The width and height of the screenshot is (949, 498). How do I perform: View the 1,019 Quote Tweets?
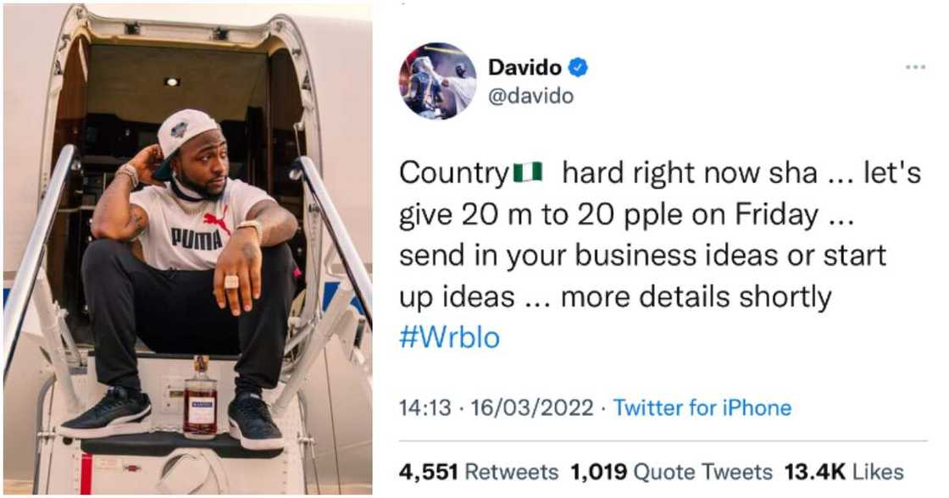[x=671, y=472]
